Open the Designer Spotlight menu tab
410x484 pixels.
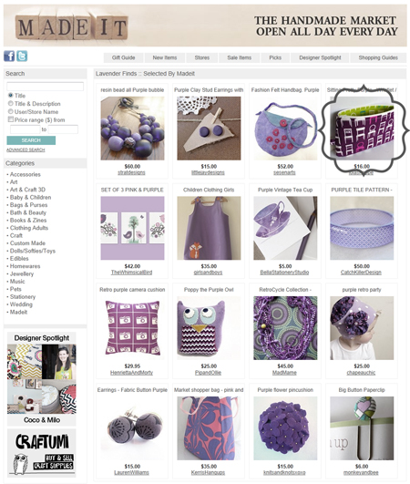pos(320,57)
